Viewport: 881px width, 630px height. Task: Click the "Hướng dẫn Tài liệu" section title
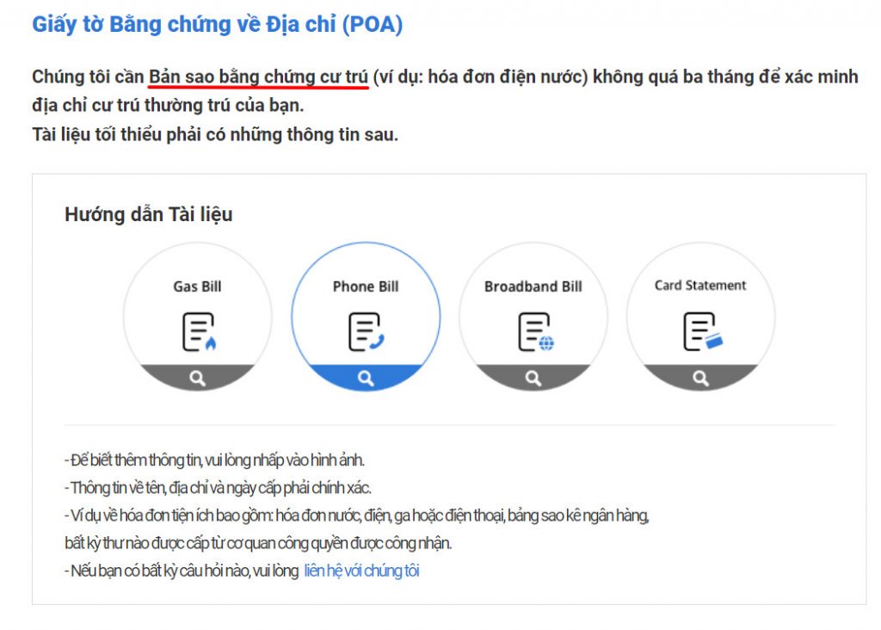(148, 214)
